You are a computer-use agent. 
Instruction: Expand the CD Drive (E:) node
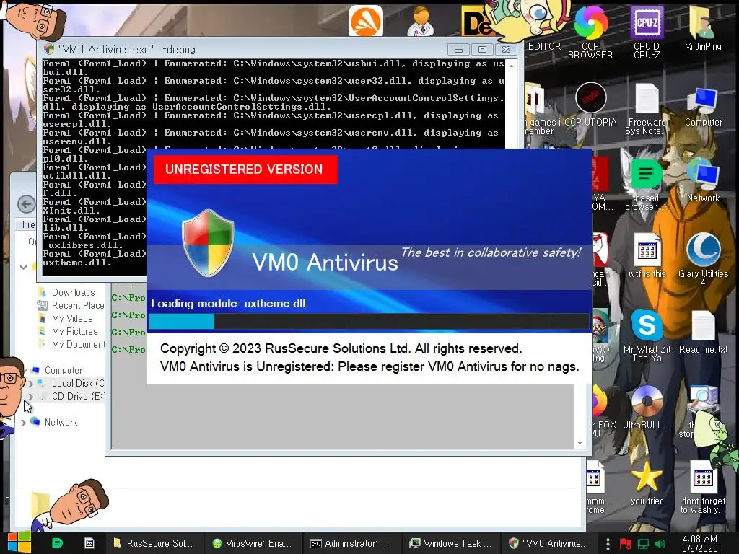[30, 397]
